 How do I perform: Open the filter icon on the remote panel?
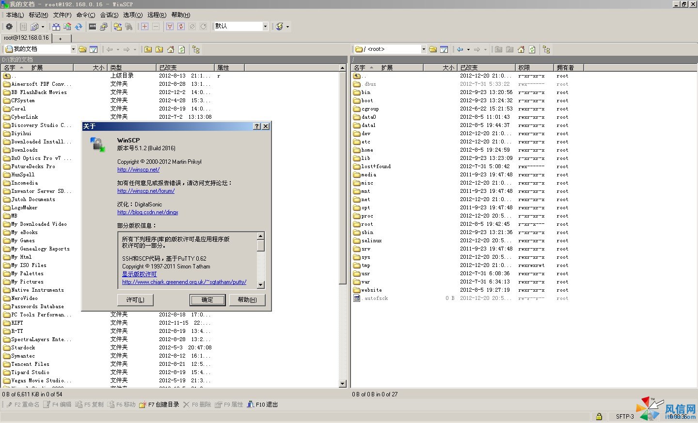(444, 49)
